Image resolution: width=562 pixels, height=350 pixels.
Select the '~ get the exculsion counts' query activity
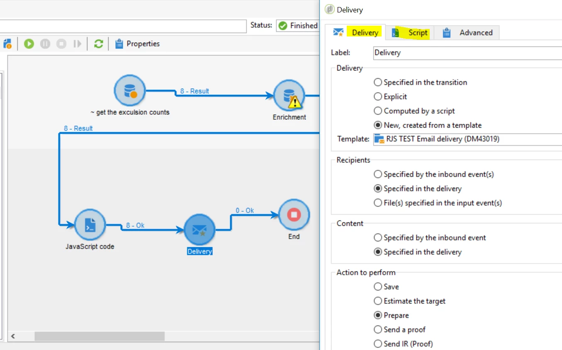click(130, 90)
